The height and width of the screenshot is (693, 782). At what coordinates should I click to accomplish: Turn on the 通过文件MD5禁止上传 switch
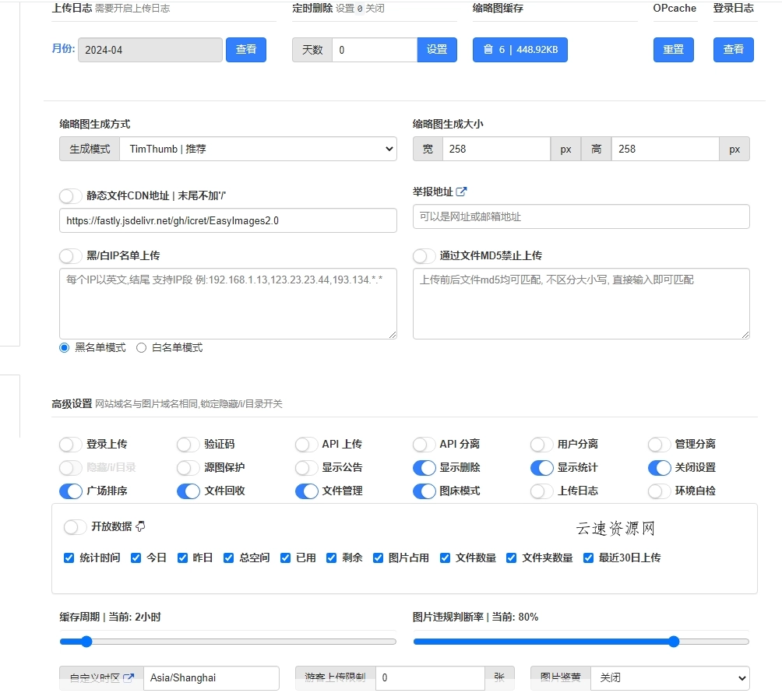click(x=424, y=255)
